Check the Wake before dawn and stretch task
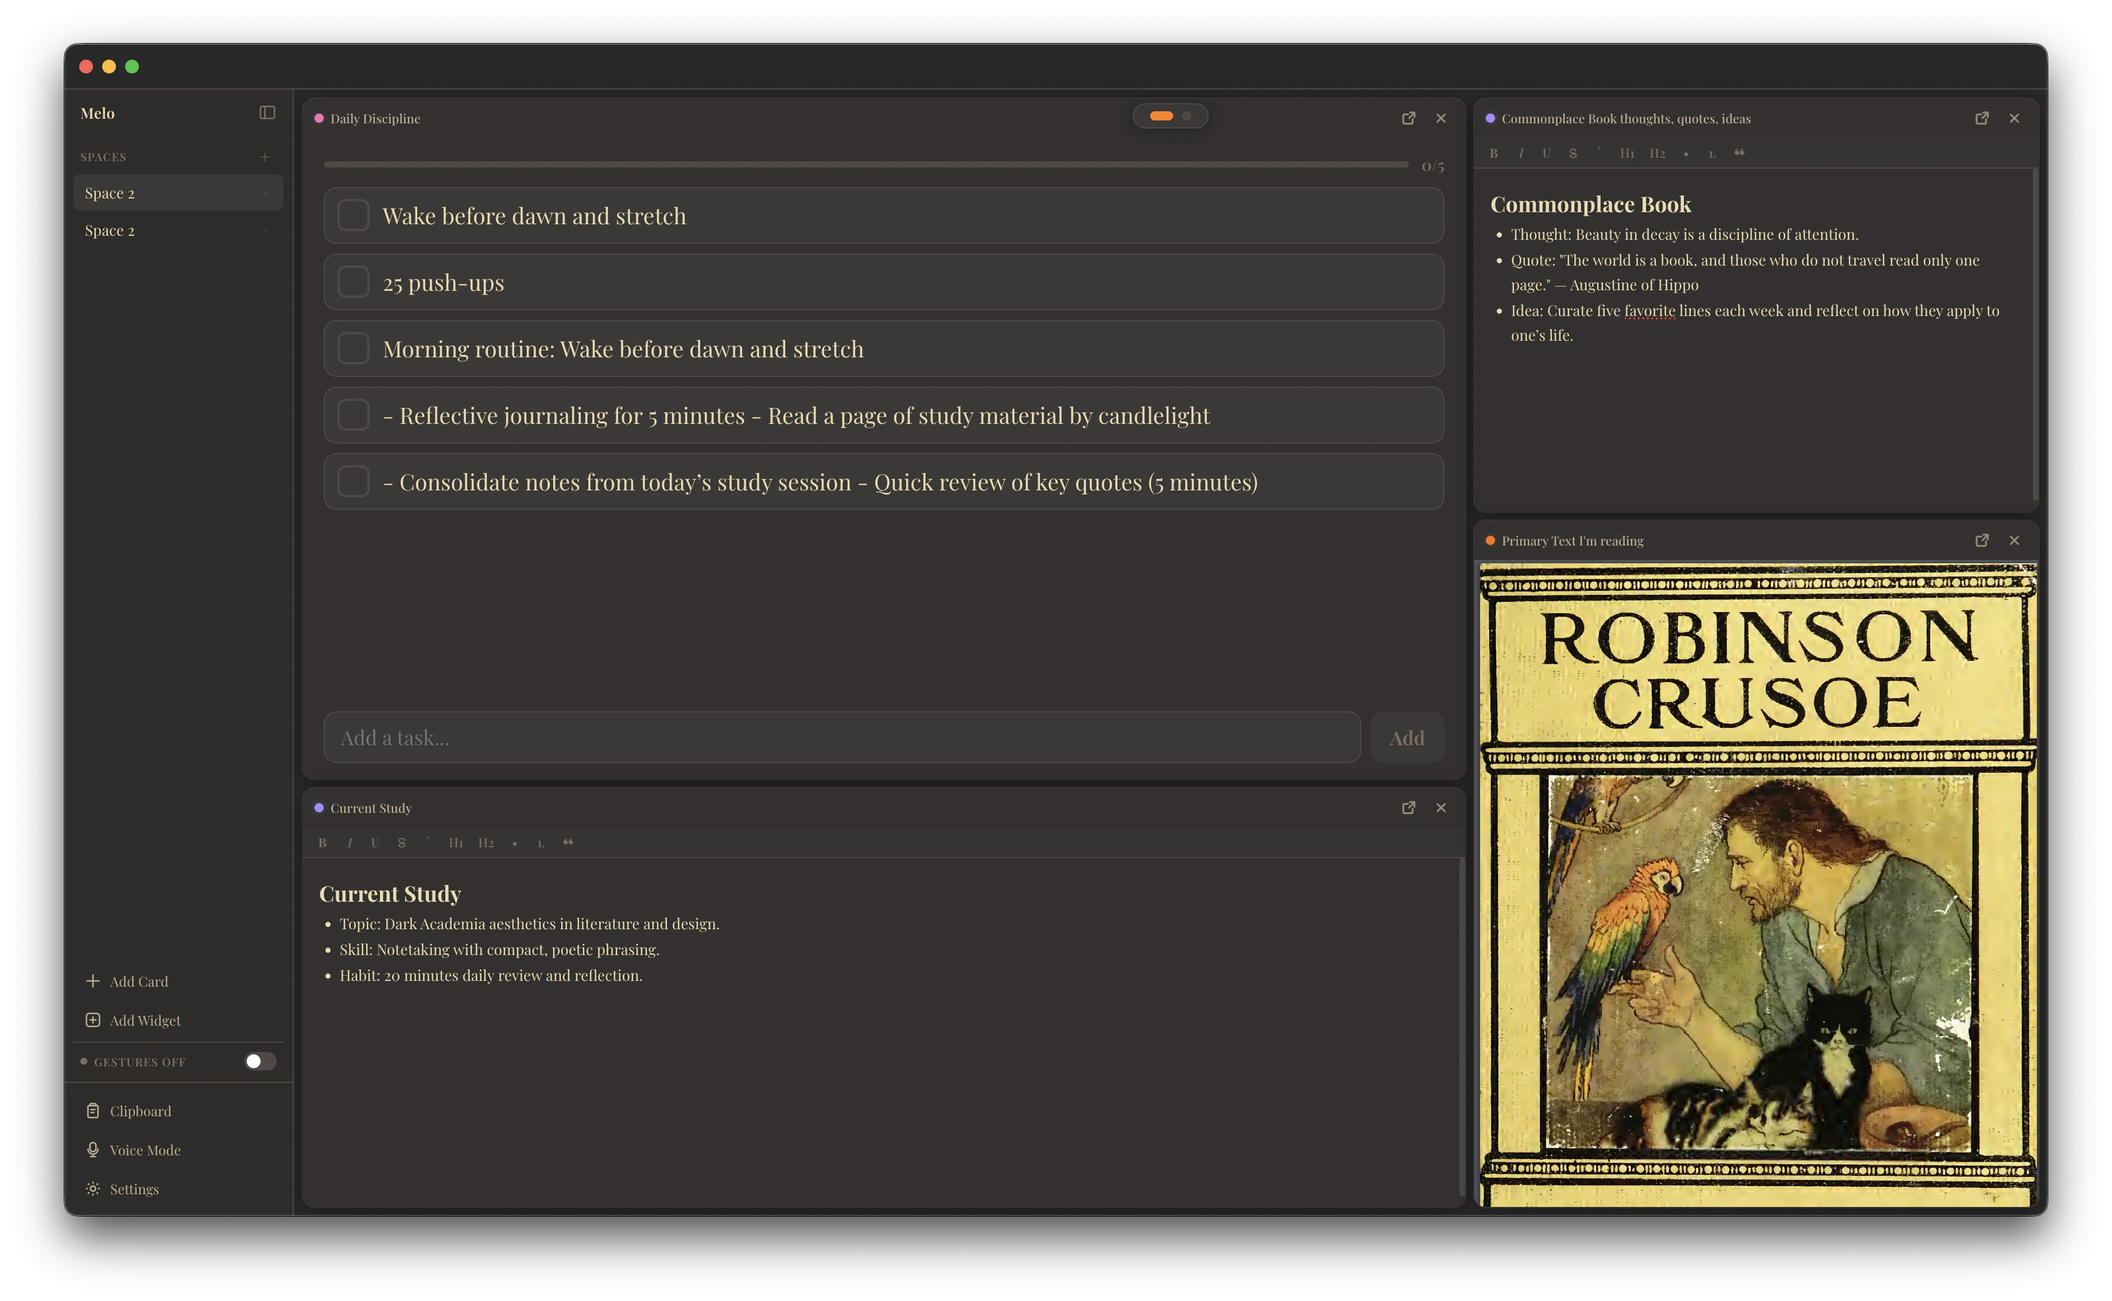2112x1301 pixels. point(353,215)
